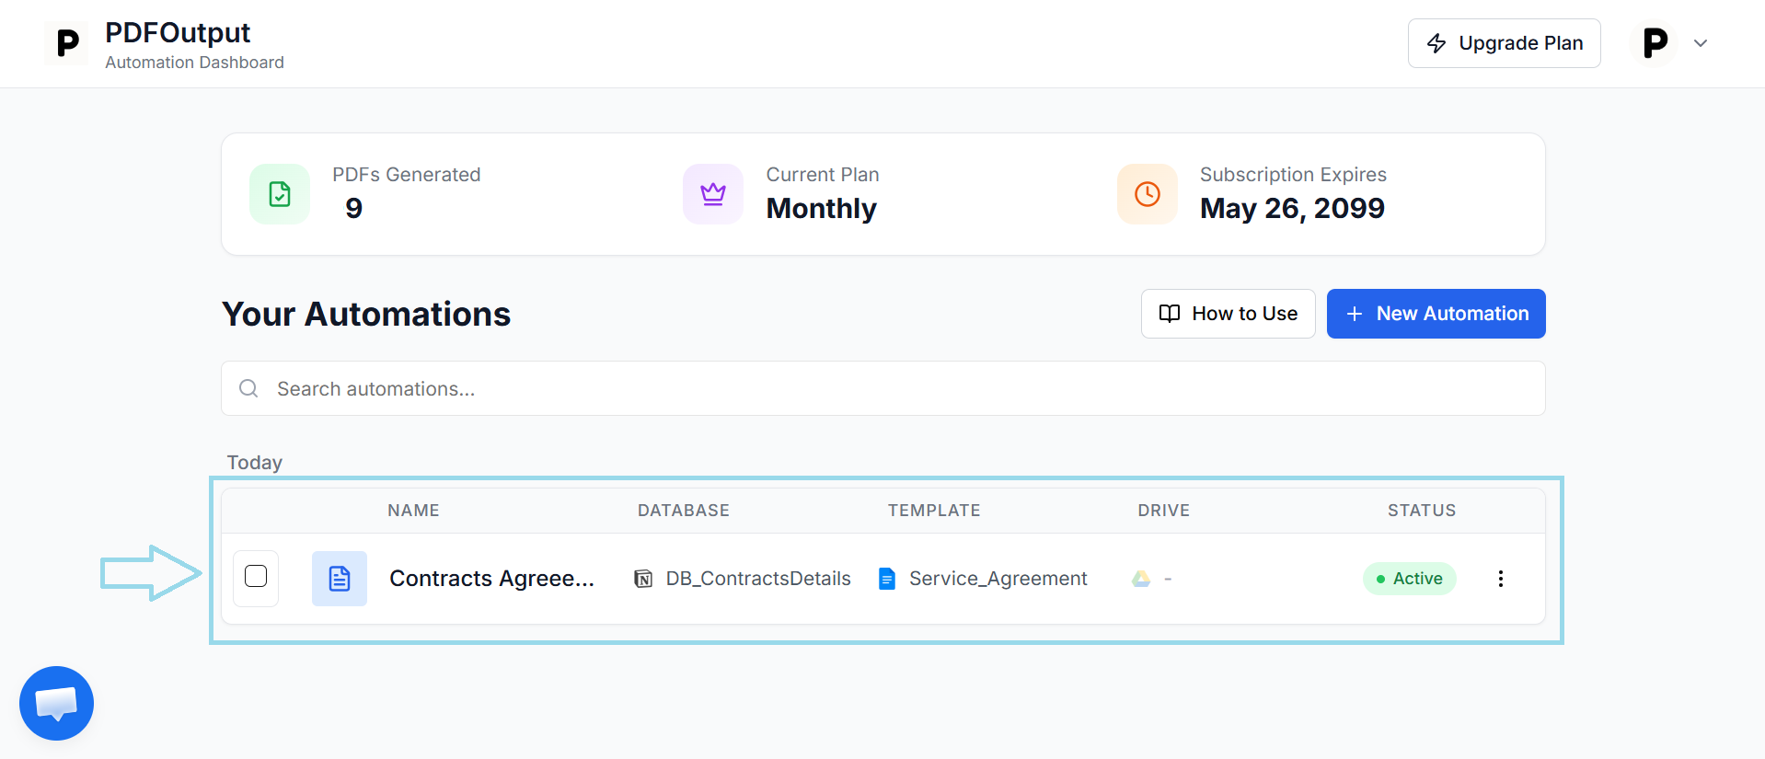1765x759 pixels.
Task: Open the live chat bubble
Action: (56, 703)
